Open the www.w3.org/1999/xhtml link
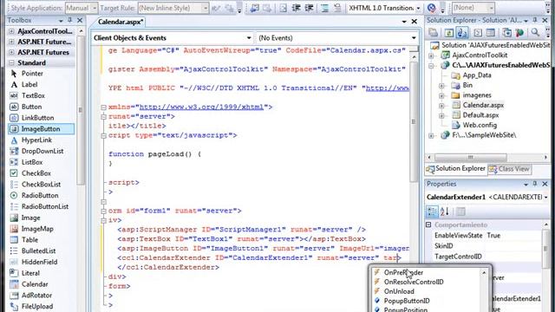Screen dimensions: 555x312 201,107
